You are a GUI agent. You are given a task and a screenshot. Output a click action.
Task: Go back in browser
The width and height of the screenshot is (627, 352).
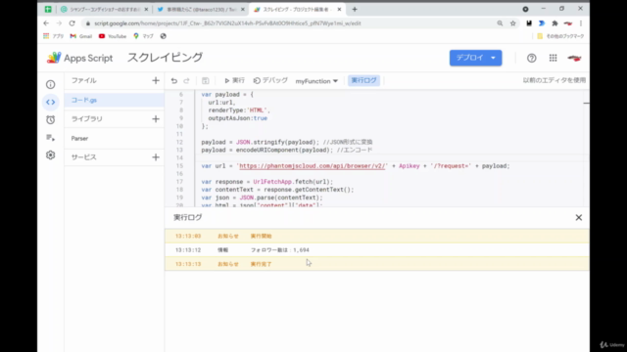46,23
